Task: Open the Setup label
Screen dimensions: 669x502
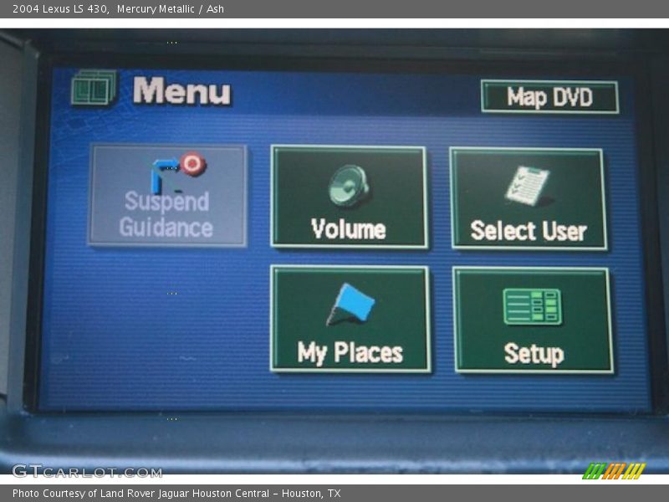Action: point(534,354)
